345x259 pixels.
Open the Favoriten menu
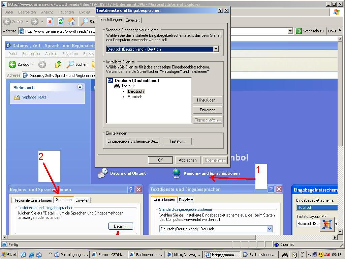click(x=66, y=12)
